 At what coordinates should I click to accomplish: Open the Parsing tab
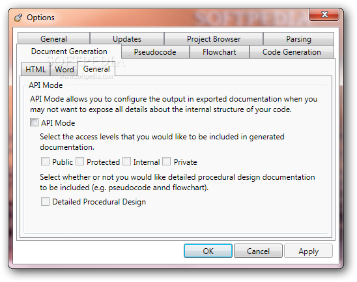(x=298, y=38)
